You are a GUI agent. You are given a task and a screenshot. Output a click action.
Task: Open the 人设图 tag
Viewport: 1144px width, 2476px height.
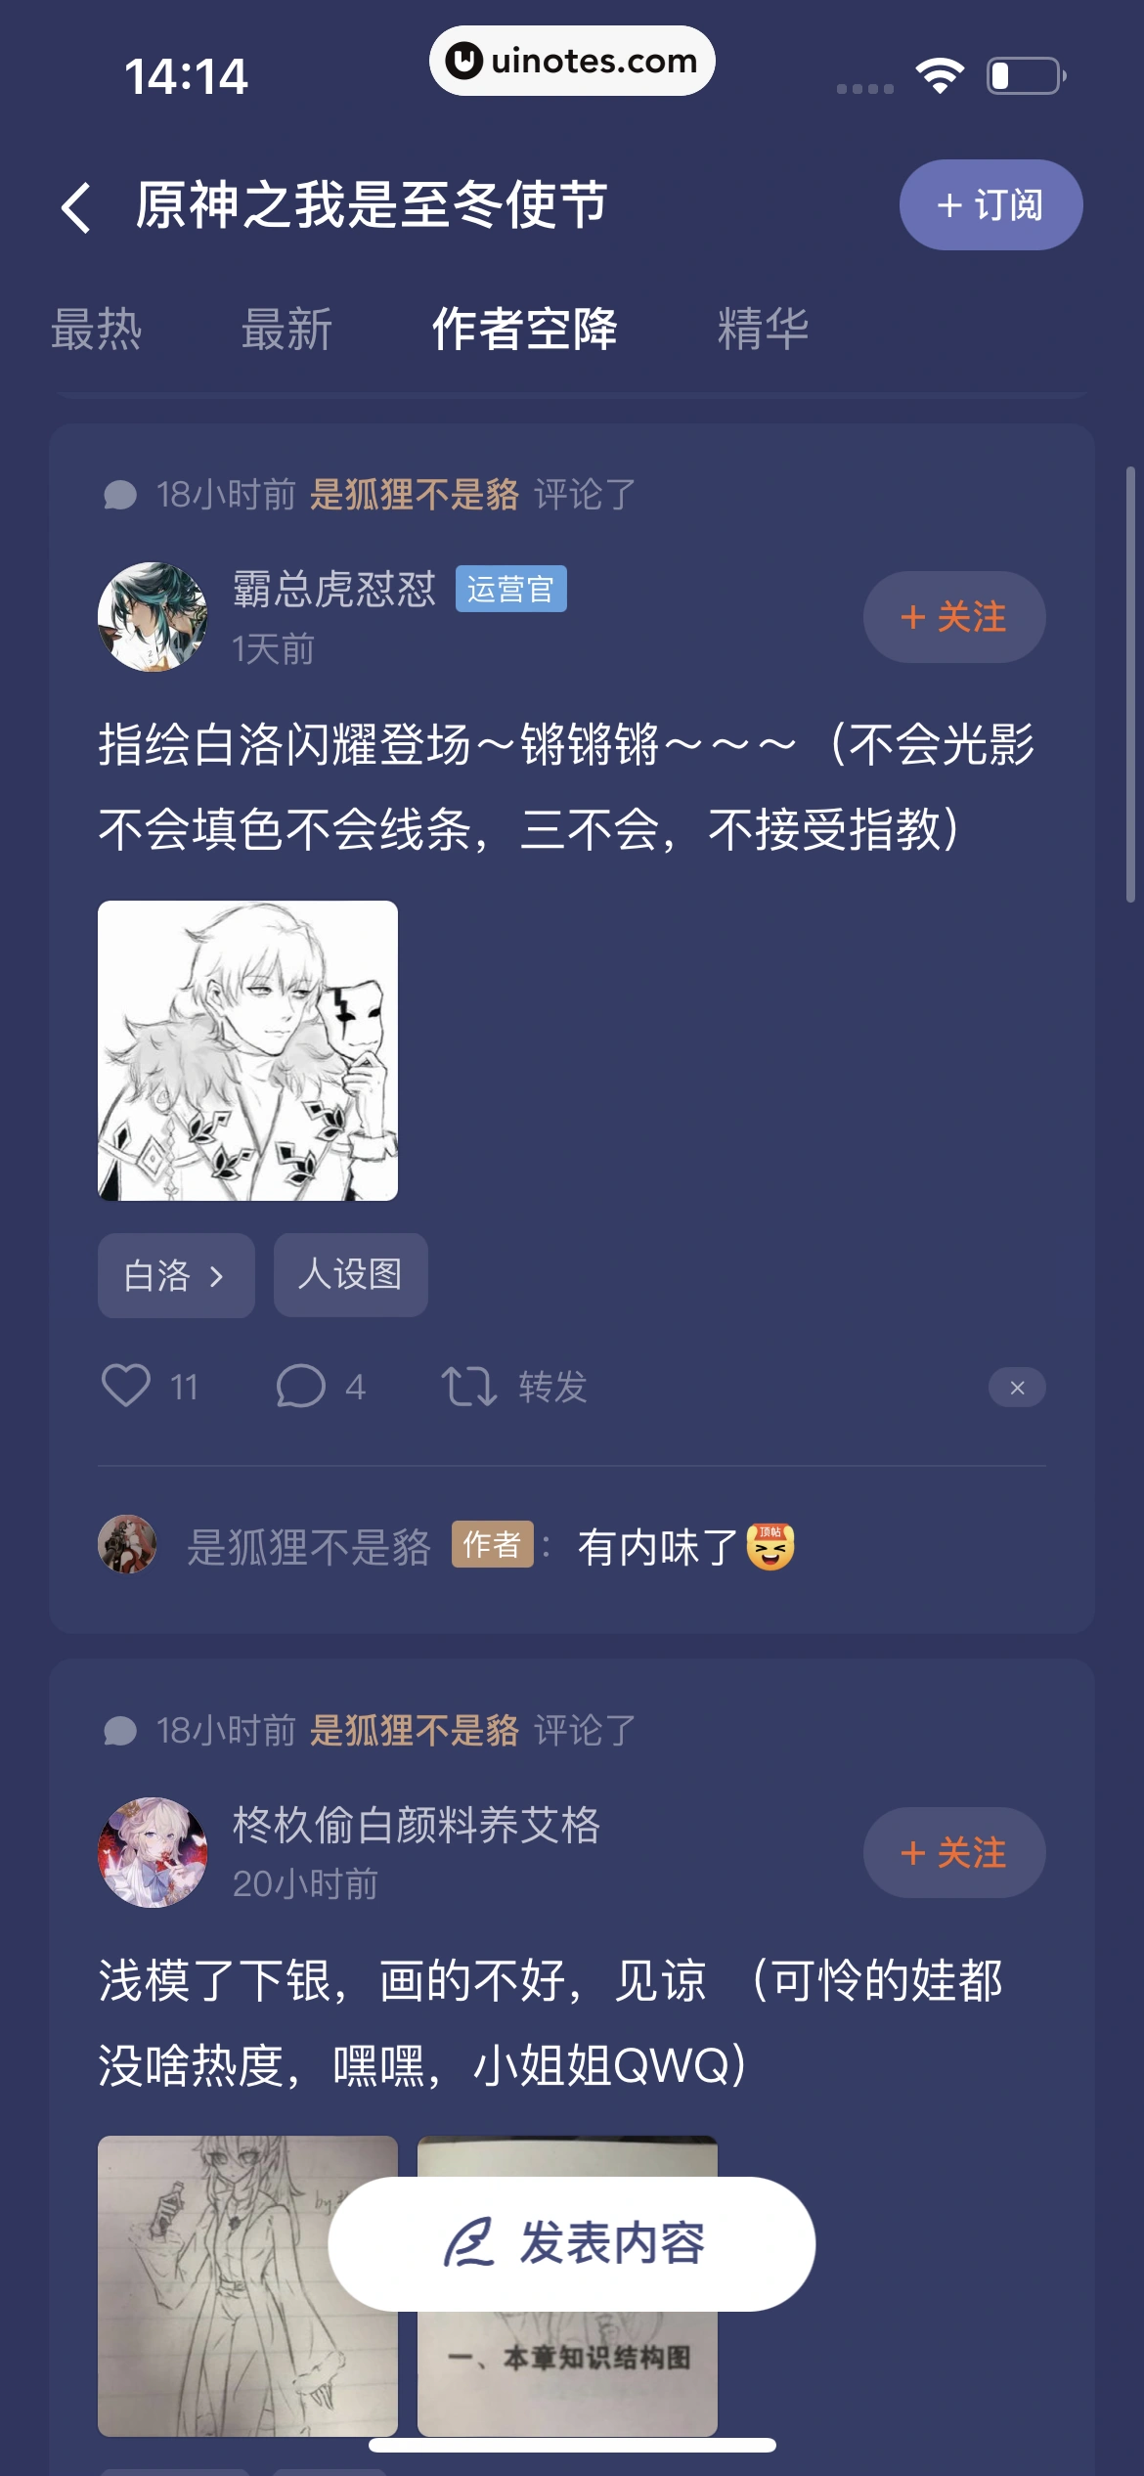(x=350, y=1274)
